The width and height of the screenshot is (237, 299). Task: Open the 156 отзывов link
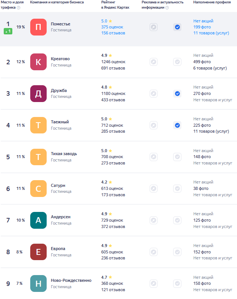pos(113,33)
